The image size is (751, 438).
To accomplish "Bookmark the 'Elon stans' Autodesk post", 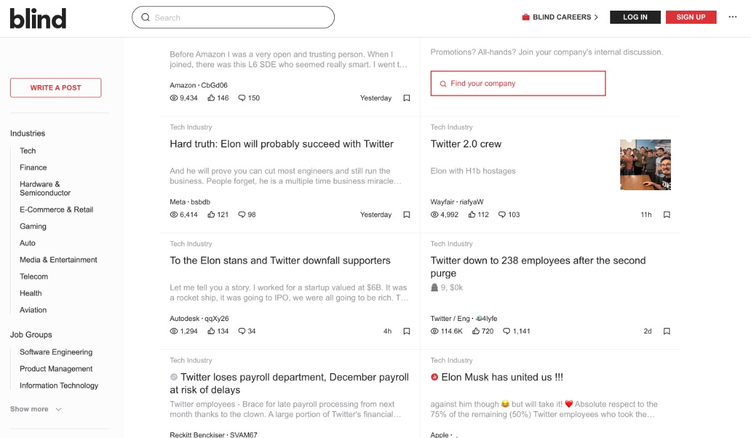I will (x=407, y=331).
